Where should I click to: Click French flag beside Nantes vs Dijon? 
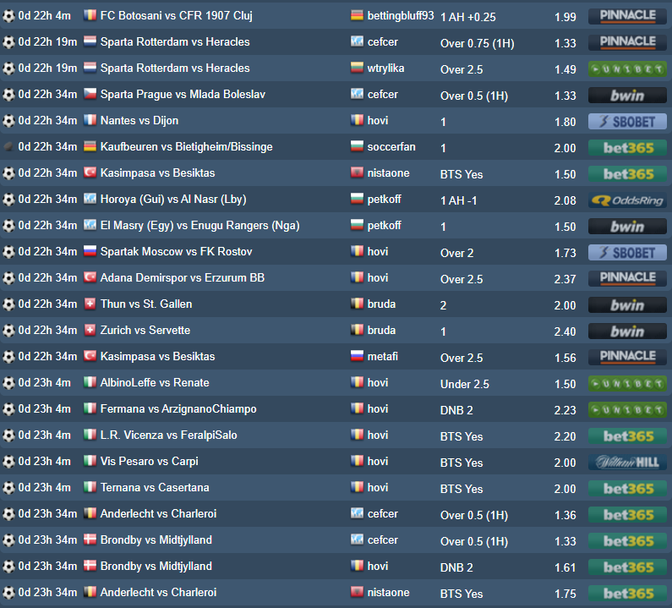click(x=90, y=120)
